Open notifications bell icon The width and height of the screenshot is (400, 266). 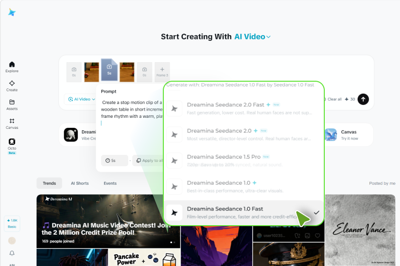12,253
